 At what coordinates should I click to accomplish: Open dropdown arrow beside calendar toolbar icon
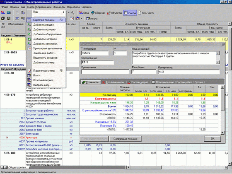pos(81,19)
